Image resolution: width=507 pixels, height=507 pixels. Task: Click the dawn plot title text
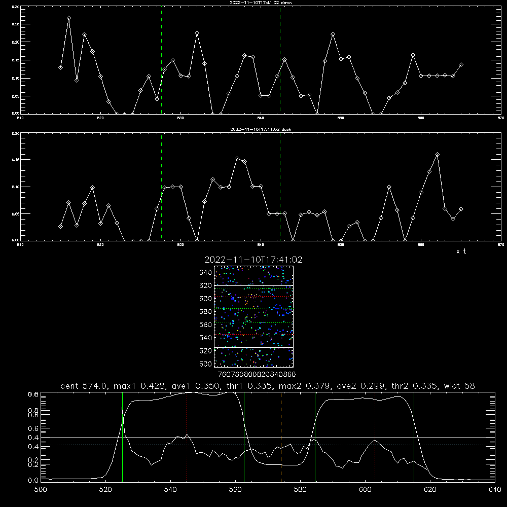click(261, 3)
